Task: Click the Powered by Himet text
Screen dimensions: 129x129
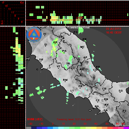Action: point(78,28)
